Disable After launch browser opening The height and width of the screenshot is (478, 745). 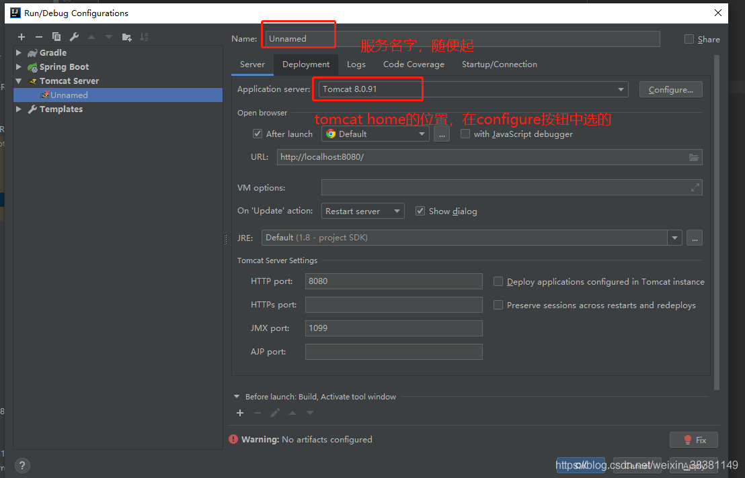coord(258,134)
